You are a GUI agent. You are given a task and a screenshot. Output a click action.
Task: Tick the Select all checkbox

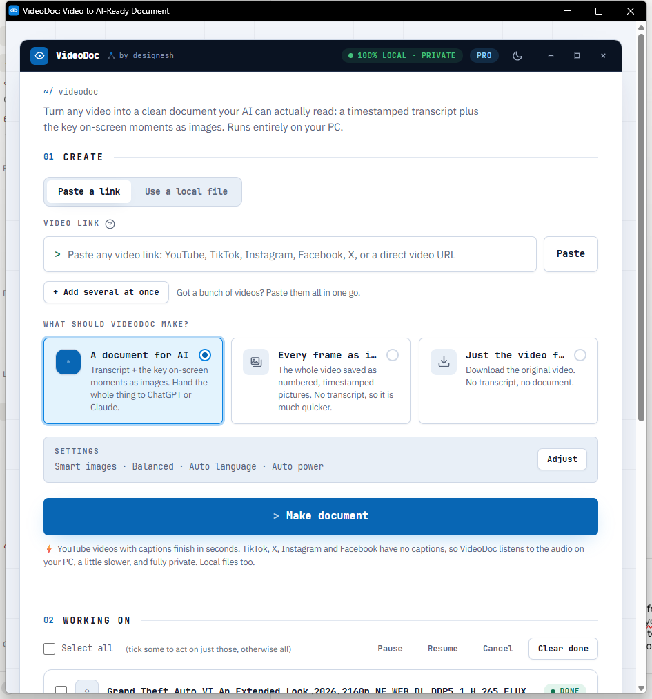pos(50,649)
